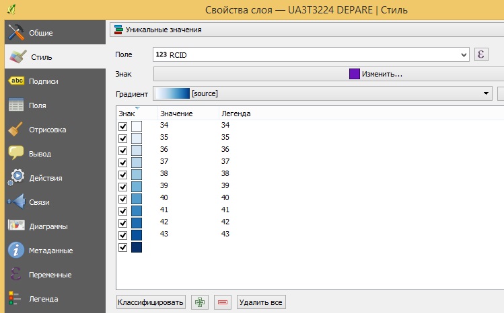
Task: Click the green plus add category icon
Action: [x=200, y=302]
